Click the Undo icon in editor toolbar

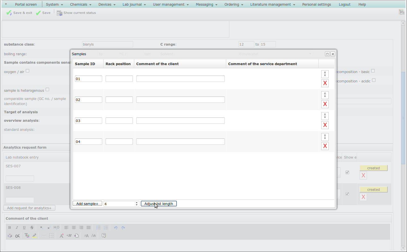116,228
